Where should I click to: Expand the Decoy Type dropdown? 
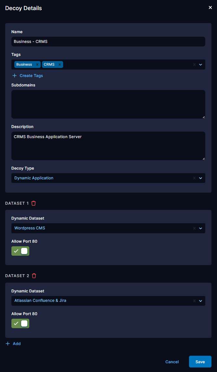pyautogui.click(x=201, y=178)
